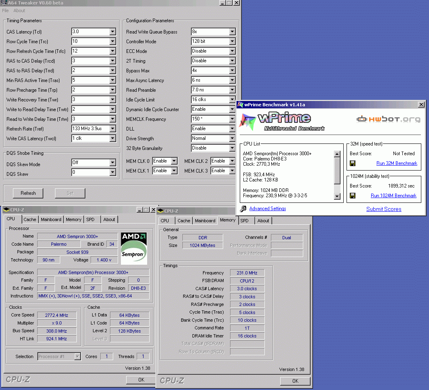Open the MEM CLK 3 dropdown

click(x=232, y=171)
